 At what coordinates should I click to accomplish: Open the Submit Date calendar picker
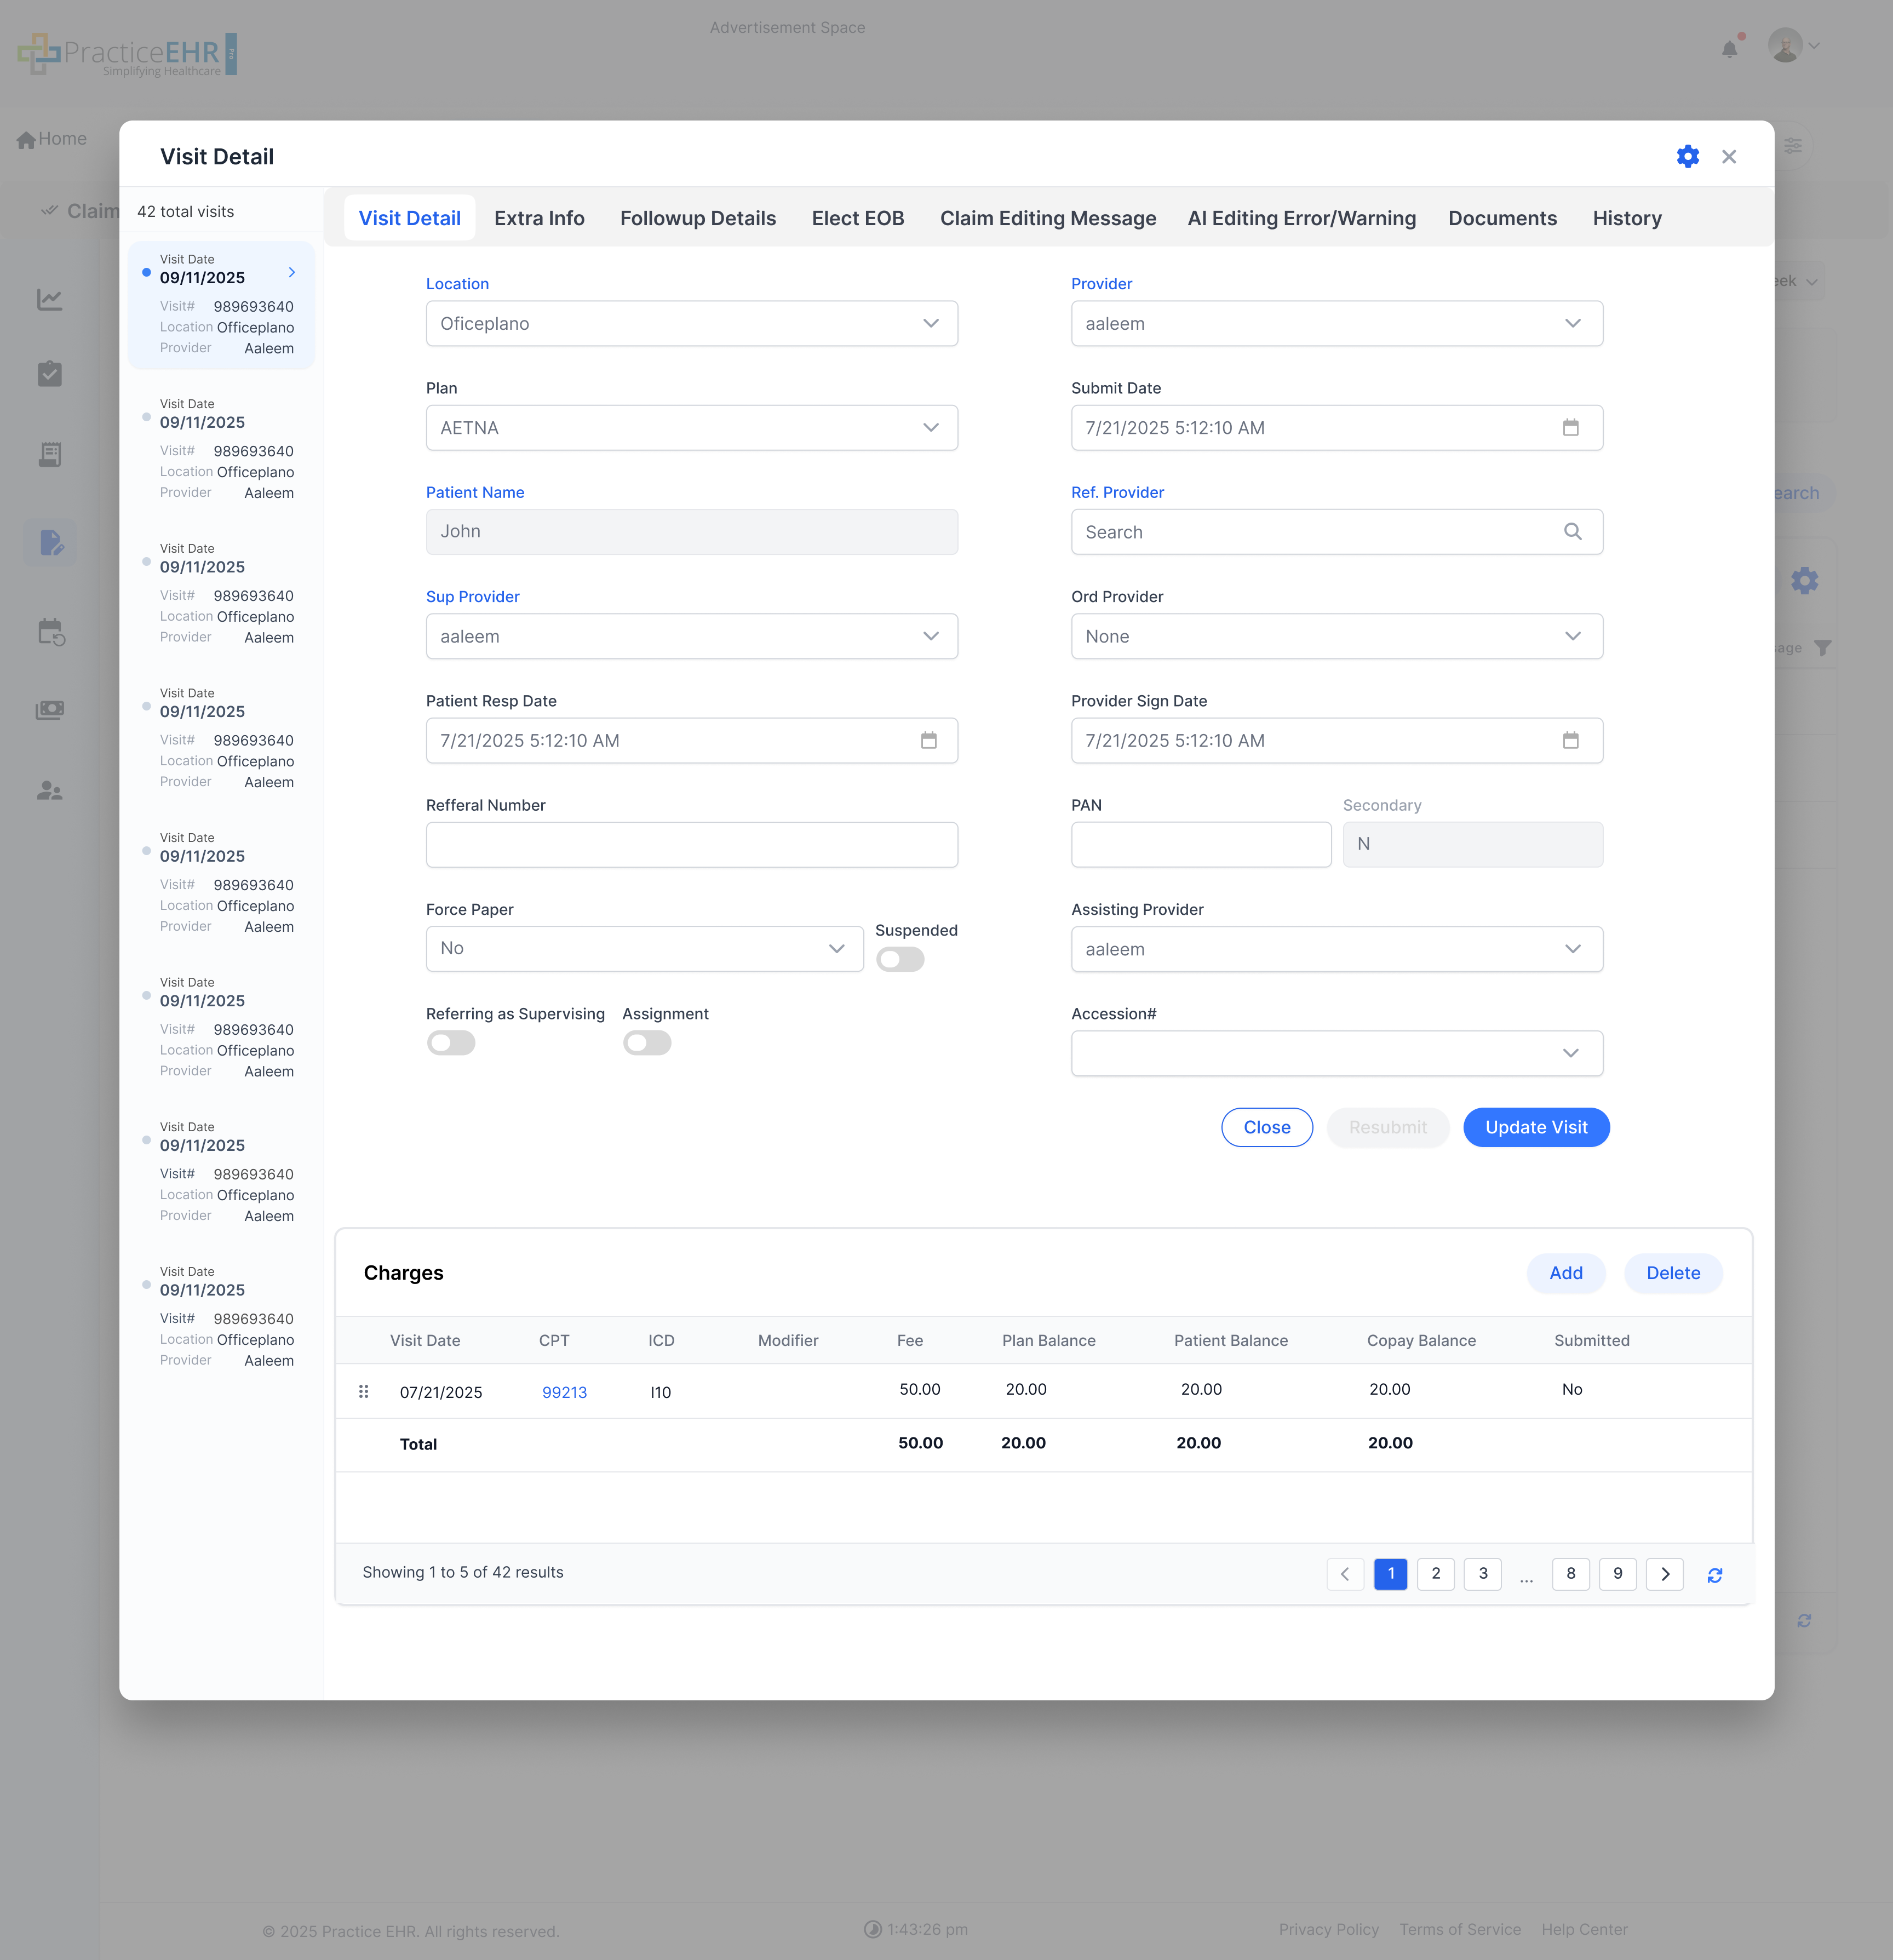coord(1570,428)
